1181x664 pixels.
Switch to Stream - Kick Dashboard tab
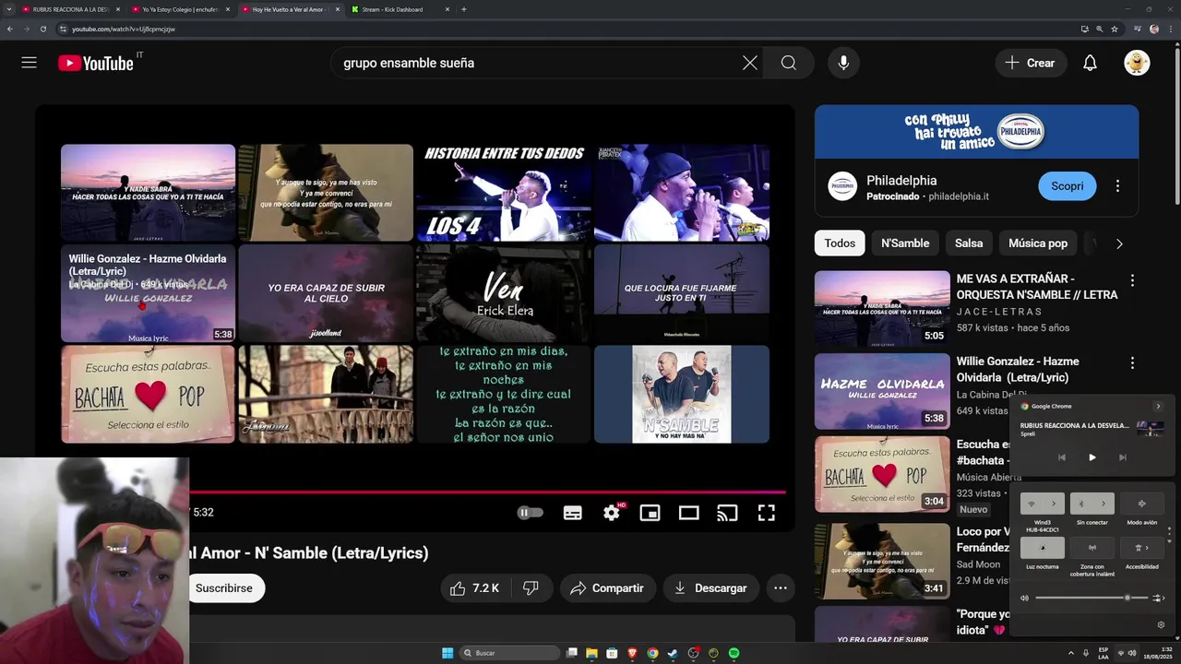click(400, 9)
